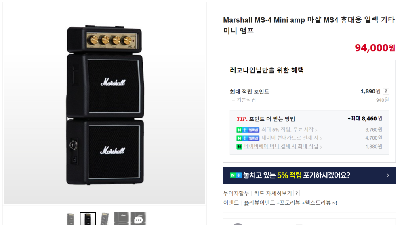This screenshot has width=404, height=225.
Task: Click the help icon beside 1,890원 points
Action: [x=386, y=91]
